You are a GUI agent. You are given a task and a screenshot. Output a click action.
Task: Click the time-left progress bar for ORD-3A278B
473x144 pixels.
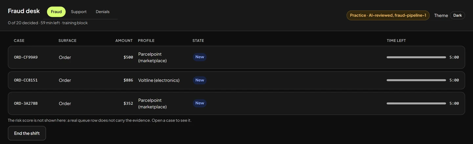tap(416, 103)
